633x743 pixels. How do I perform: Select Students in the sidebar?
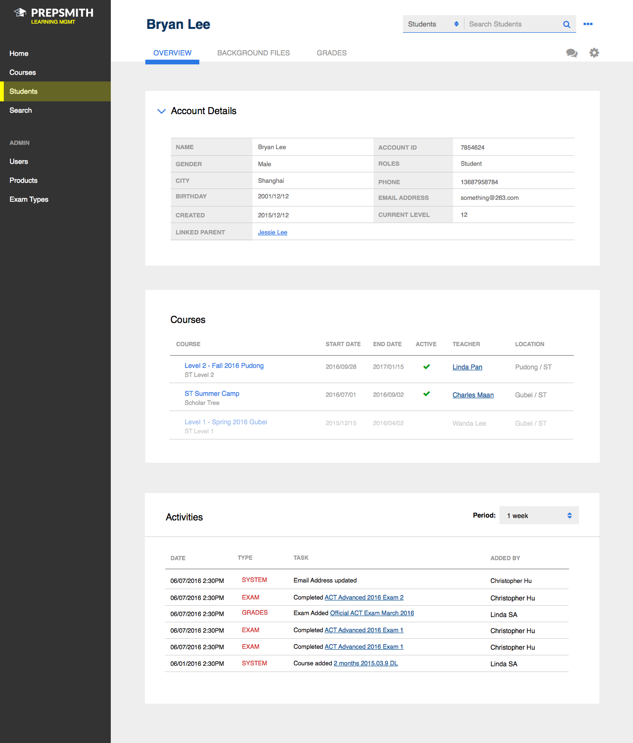tap(55, 91)
